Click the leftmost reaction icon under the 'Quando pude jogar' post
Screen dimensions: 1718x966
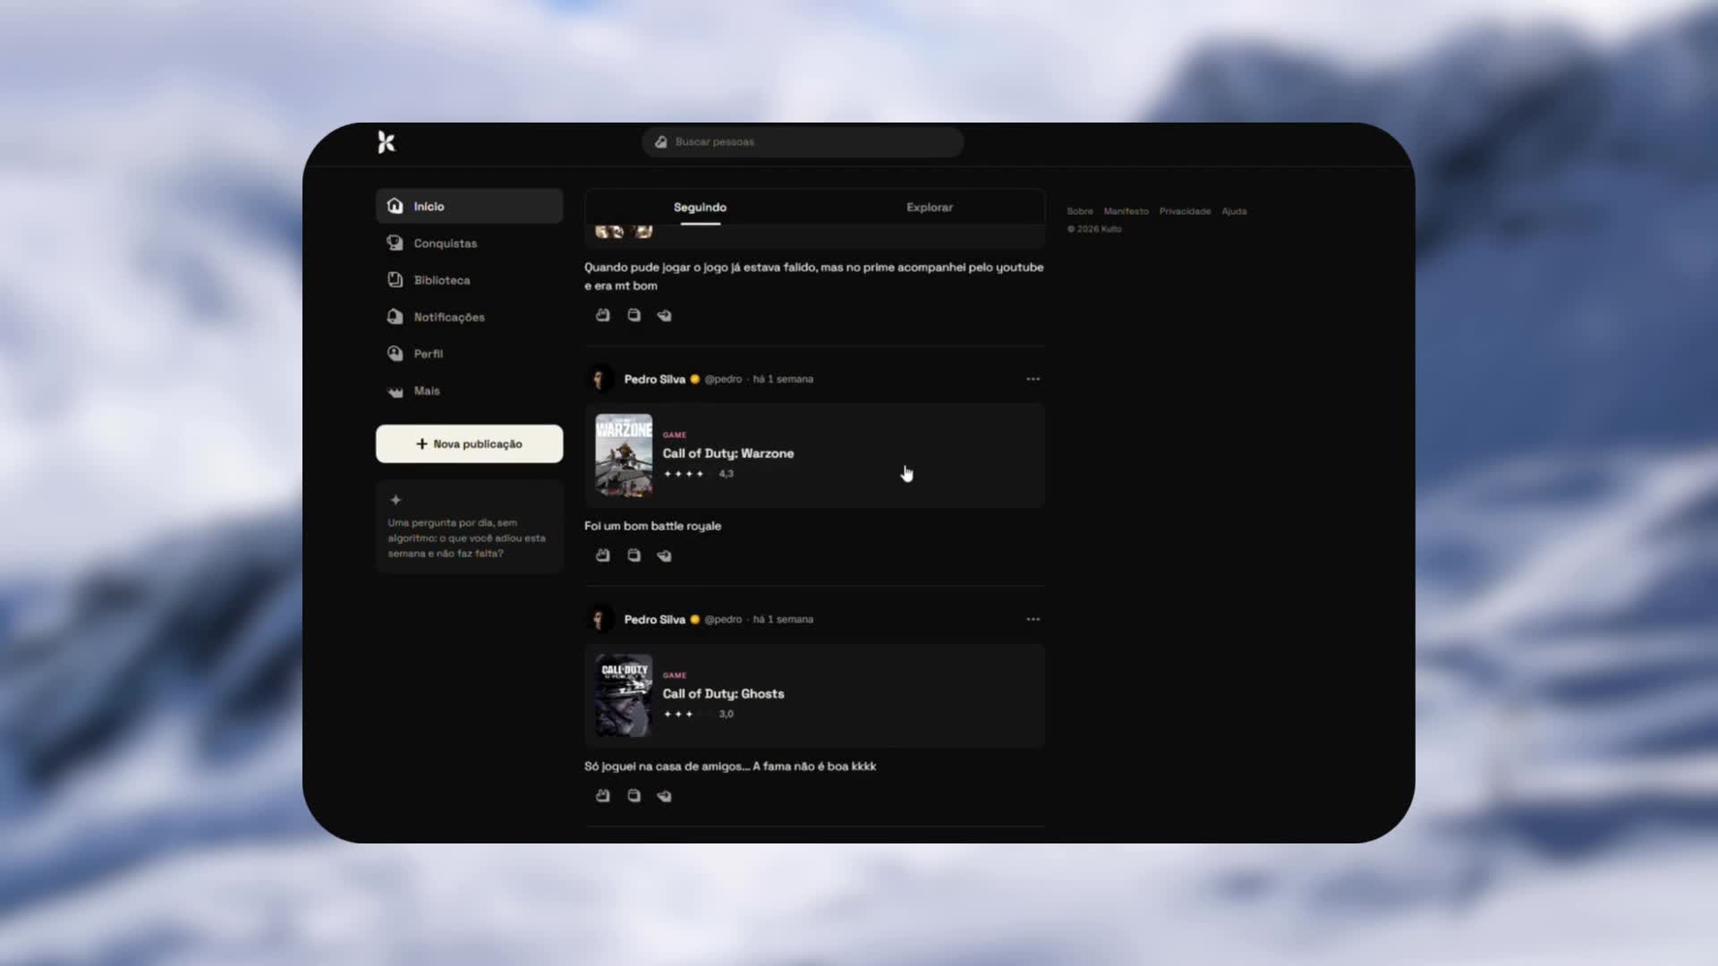pyautogui.click(x=603, y=315)
